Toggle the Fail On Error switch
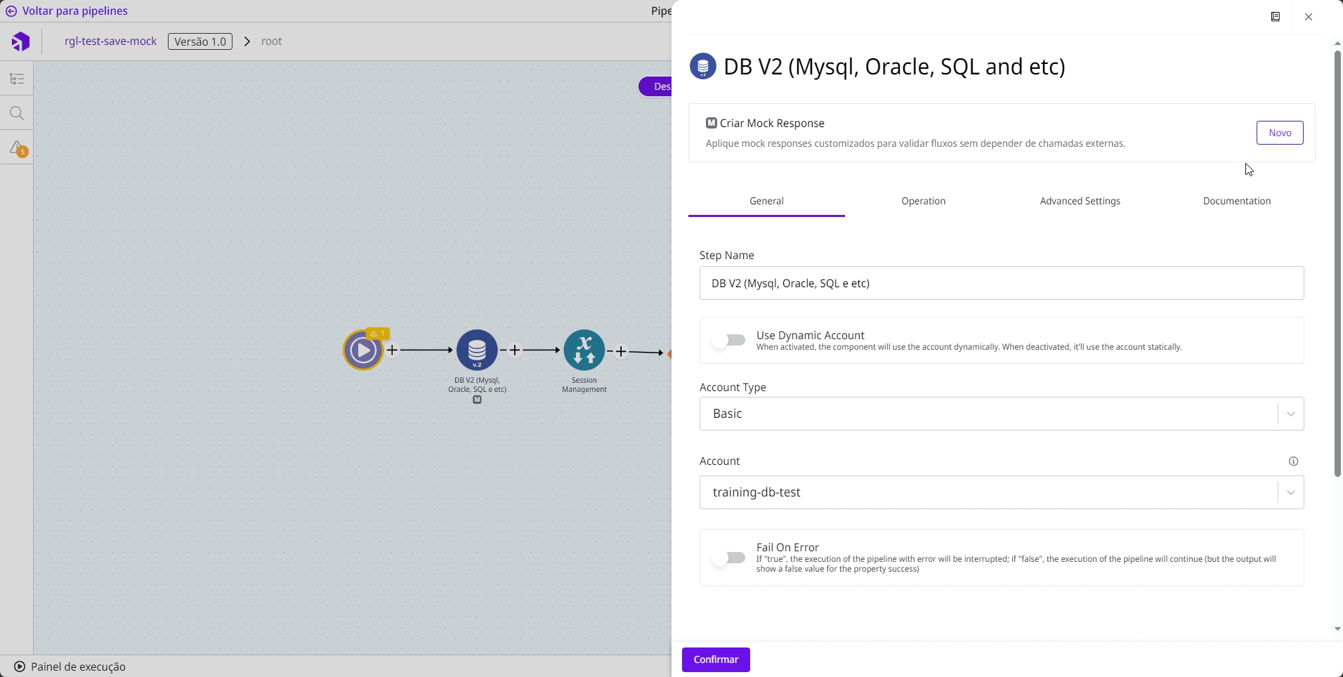Viewport: 1343px width, 677px height. point(728,558)
